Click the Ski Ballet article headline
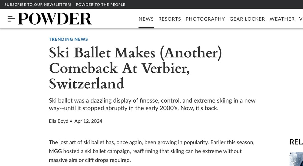 click(135, 68)
